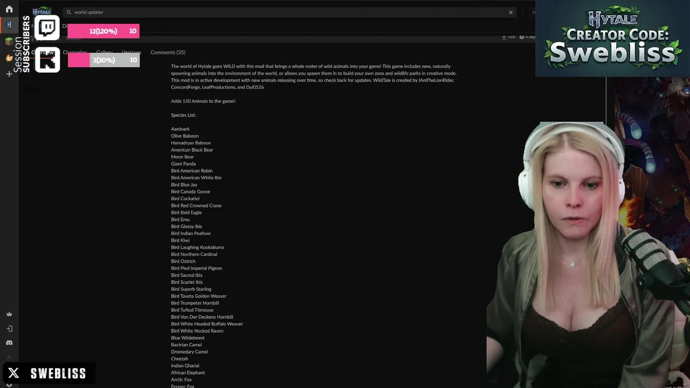This screenshot has height=388, width=690.
Task: Add a game with the plus icon
Action: (x=9, y=74)
